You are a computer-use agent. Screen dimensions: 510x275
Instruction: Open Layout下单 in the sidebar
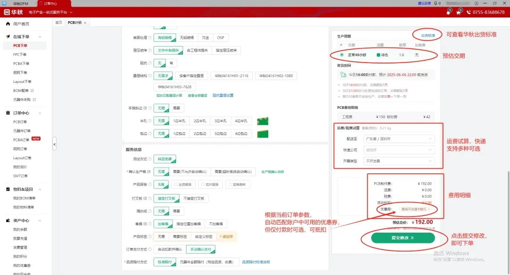(x=22, y=82)
